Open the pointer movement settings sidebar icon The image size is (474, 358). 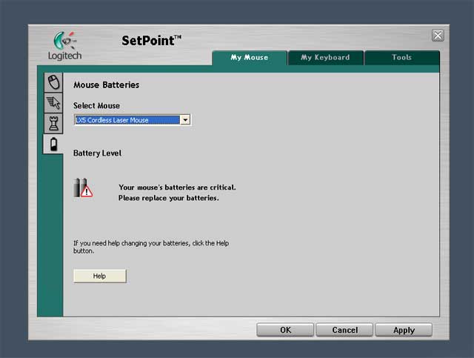pos(53,103)
